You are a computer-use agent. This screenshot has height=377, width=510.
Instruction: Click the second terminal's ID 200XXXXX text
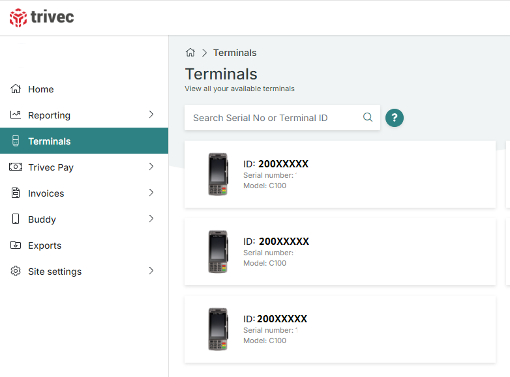pos(276,242)
